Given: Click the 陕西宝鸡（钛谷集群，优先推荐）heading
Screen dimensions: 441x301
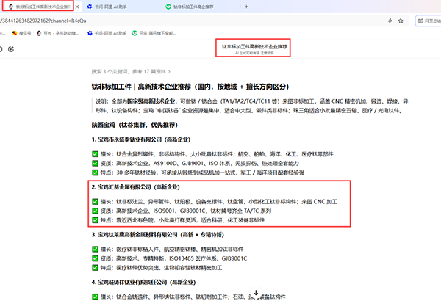Looking at the screenshot, I should click(135, 125).
